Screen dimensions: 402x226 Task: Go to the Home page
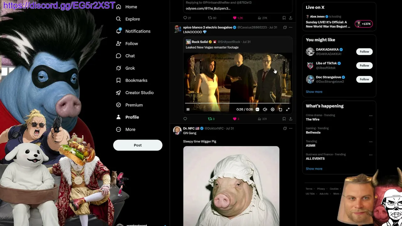point(131,7)
